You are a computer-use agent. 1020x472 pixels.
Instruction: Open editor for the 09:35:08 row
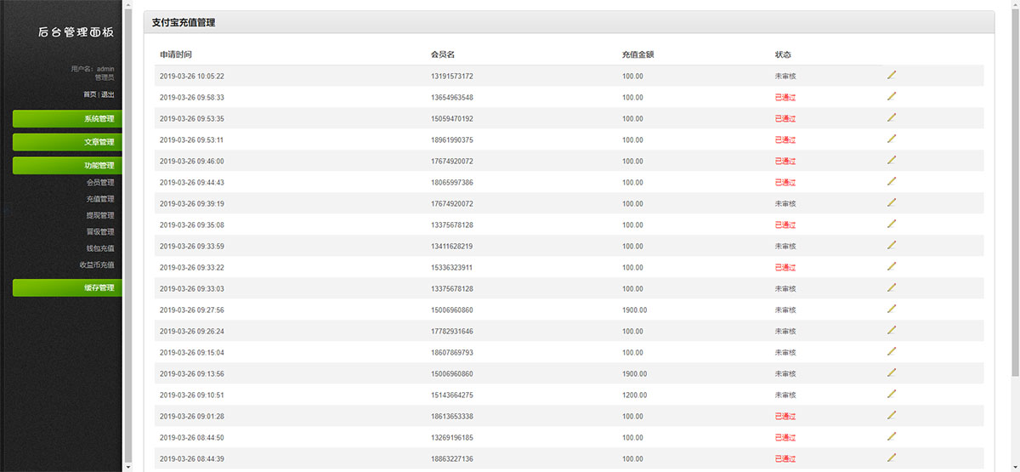[x=892, y=224]
